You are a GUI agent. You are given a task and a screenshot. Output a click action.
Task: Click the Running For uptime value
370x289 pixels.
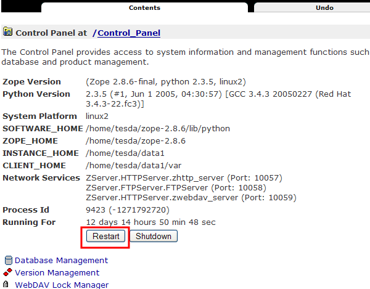pos(150,222)
